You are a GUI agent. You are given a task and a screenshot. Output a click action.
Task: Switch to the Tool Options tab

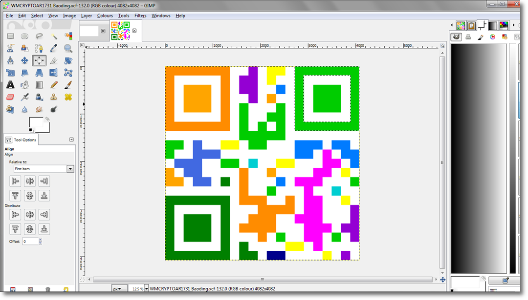(x=21, y=140)
